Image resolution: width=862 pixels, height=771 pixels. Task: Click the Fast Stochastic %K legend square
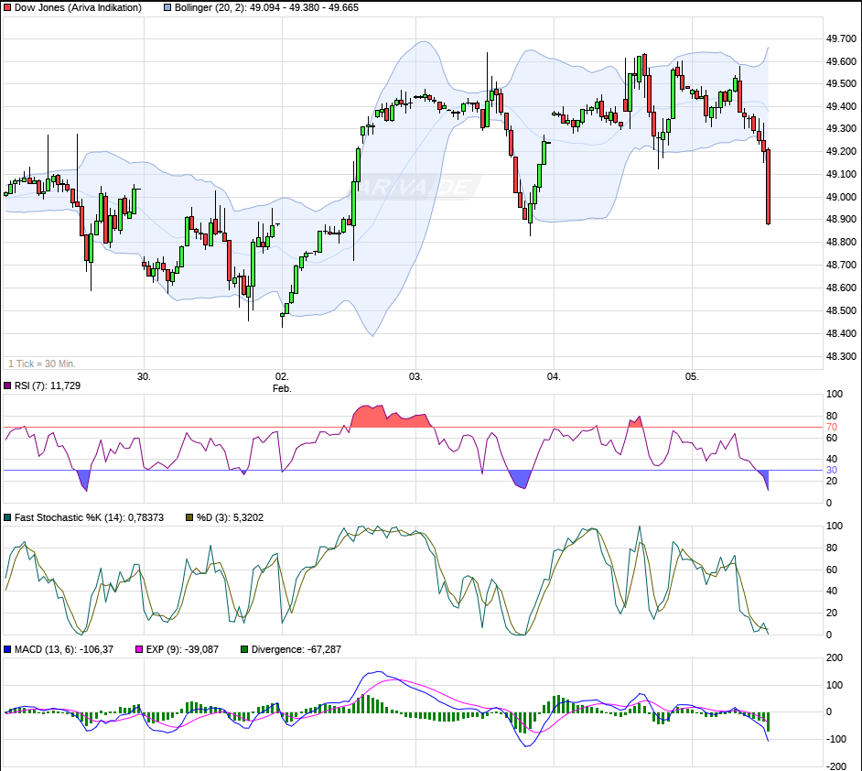coord(7,517)
